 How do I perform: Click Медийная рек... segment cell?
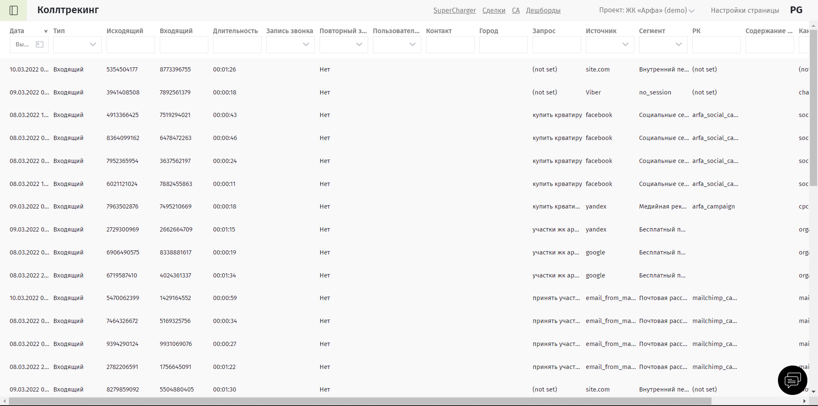[x=663, y=206]
